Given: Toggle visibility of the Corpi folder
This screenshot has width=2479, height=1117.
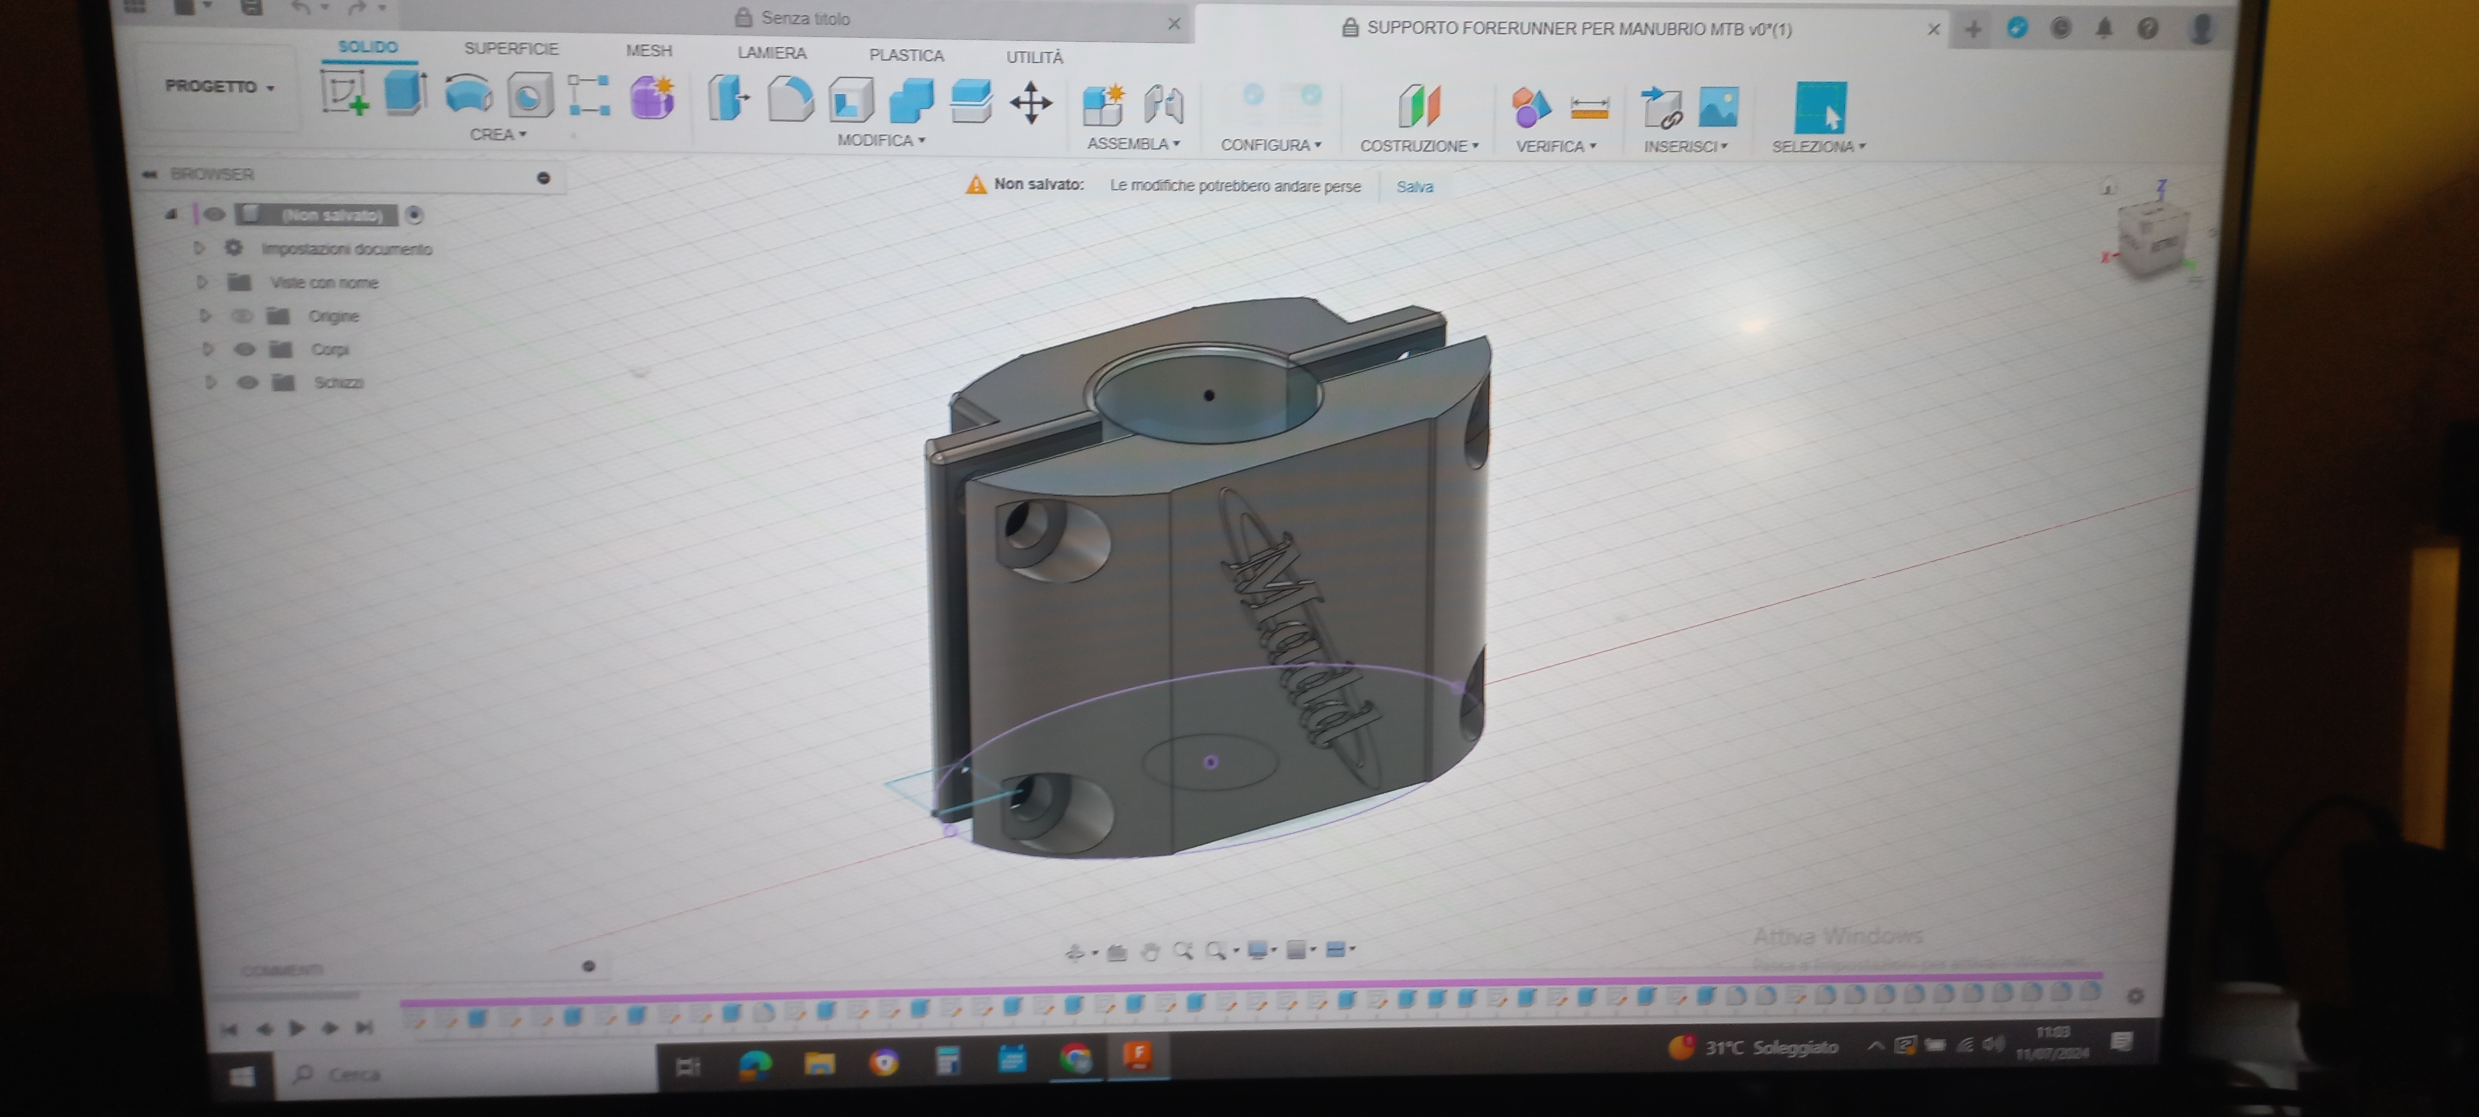Looking at the screenshot, I should click(x=244, y=349).
